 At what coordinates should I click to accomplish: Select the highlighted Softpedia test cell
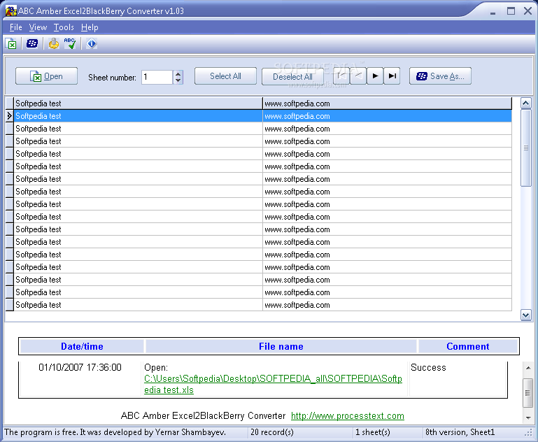click(x=139, y=116)
